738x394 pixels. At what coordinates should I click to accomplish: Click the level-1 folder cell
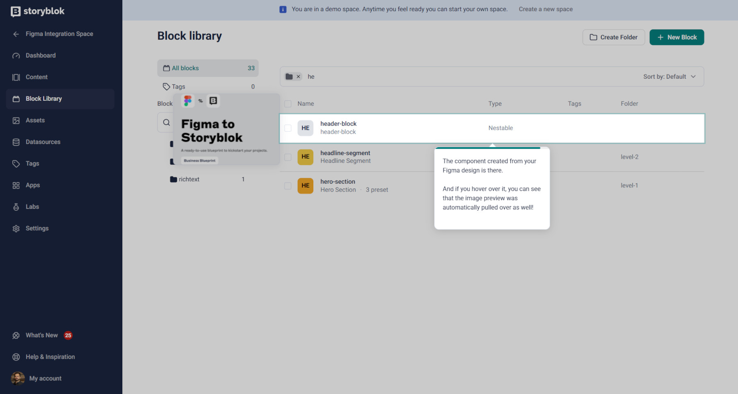point(629,186)
